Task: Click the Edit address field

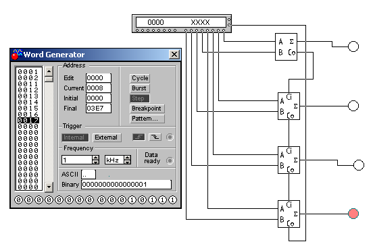Action: tap(99, 78)
